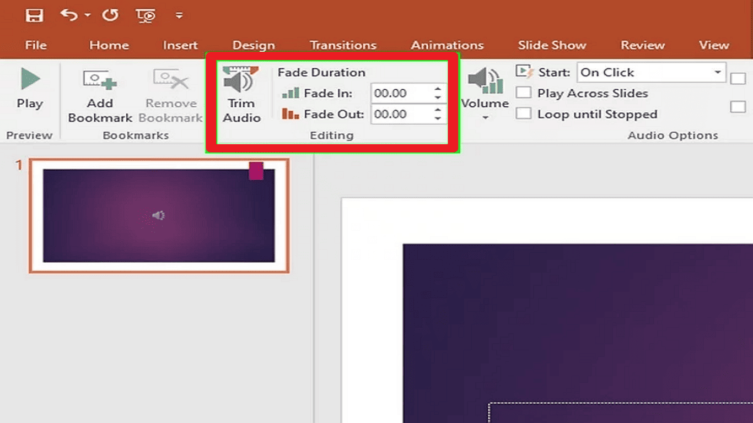Click the Audio Options group label
The image size is (753, 423).
673,135
